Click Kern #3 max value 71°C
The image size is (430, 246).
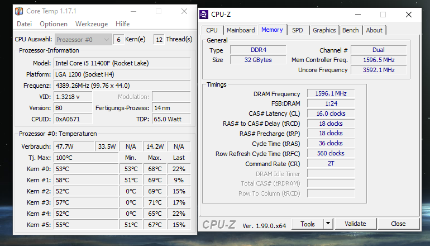(155, 202)
